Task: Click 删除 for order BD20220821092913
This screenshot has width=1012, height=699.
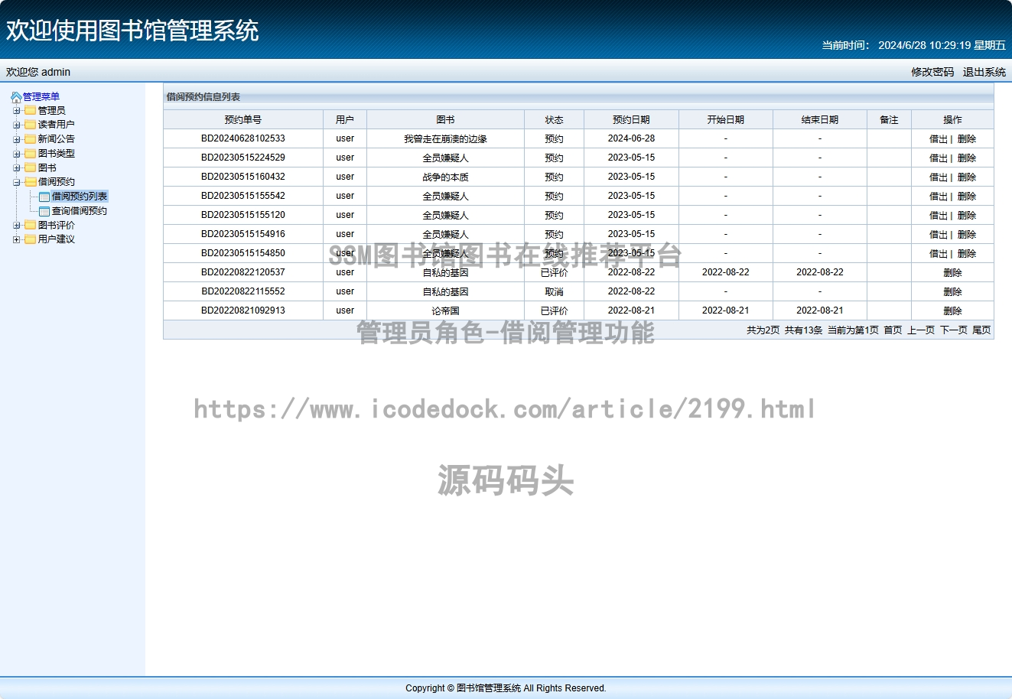Action: pyautogui.click(x=952, y=311)
